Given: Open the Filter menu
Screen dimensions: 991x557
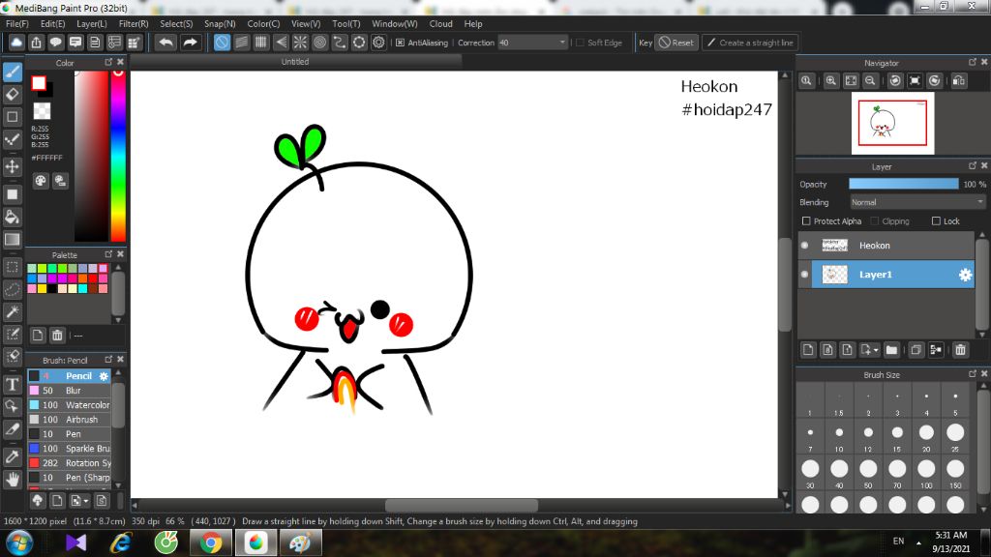Looking at the screenshot, I should pyautogui.click(x=134, y=24).
